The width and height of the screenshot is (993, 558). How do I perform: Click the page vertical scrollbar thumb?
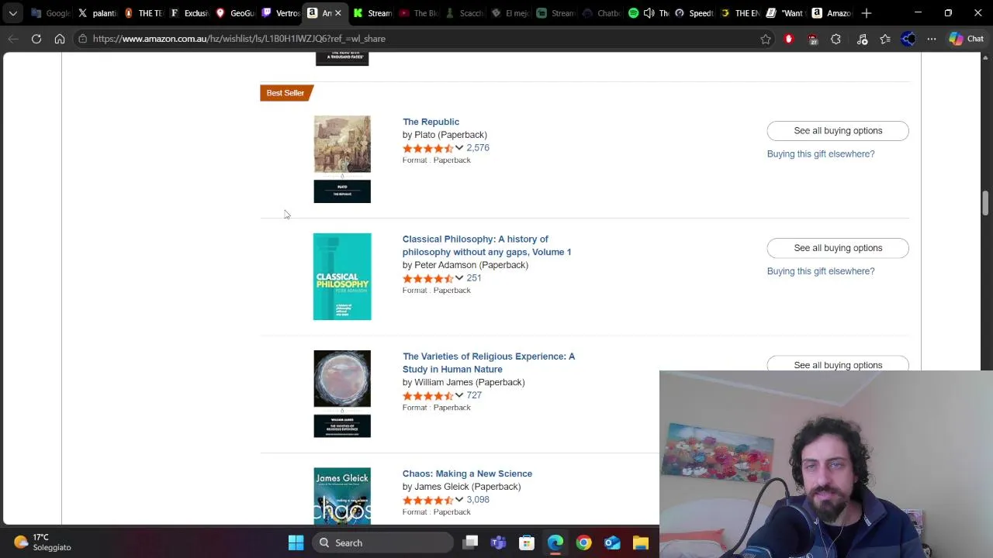[985, 203]
